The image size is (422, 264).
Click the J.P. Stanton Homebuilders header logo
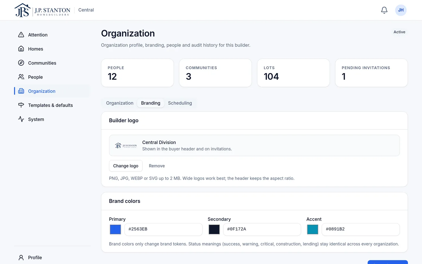(x=42, y=10)
